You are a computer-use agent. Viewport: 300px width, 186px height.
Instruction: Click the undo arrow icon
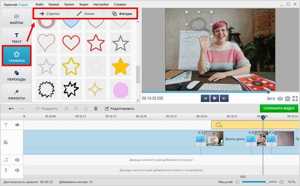tap(11, 109)
